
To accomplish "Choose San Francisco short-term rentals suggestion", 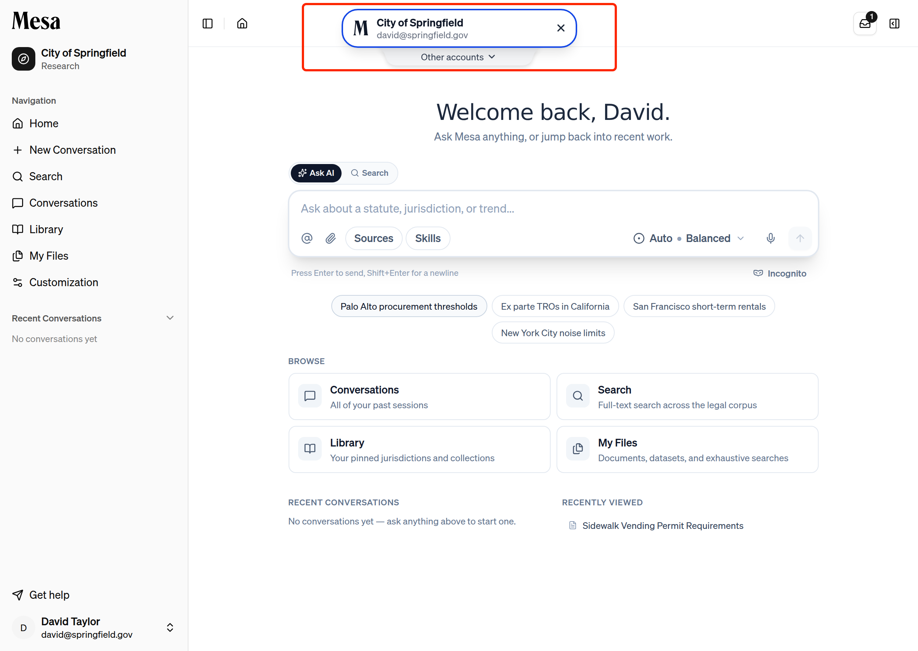I will point(699,306).
